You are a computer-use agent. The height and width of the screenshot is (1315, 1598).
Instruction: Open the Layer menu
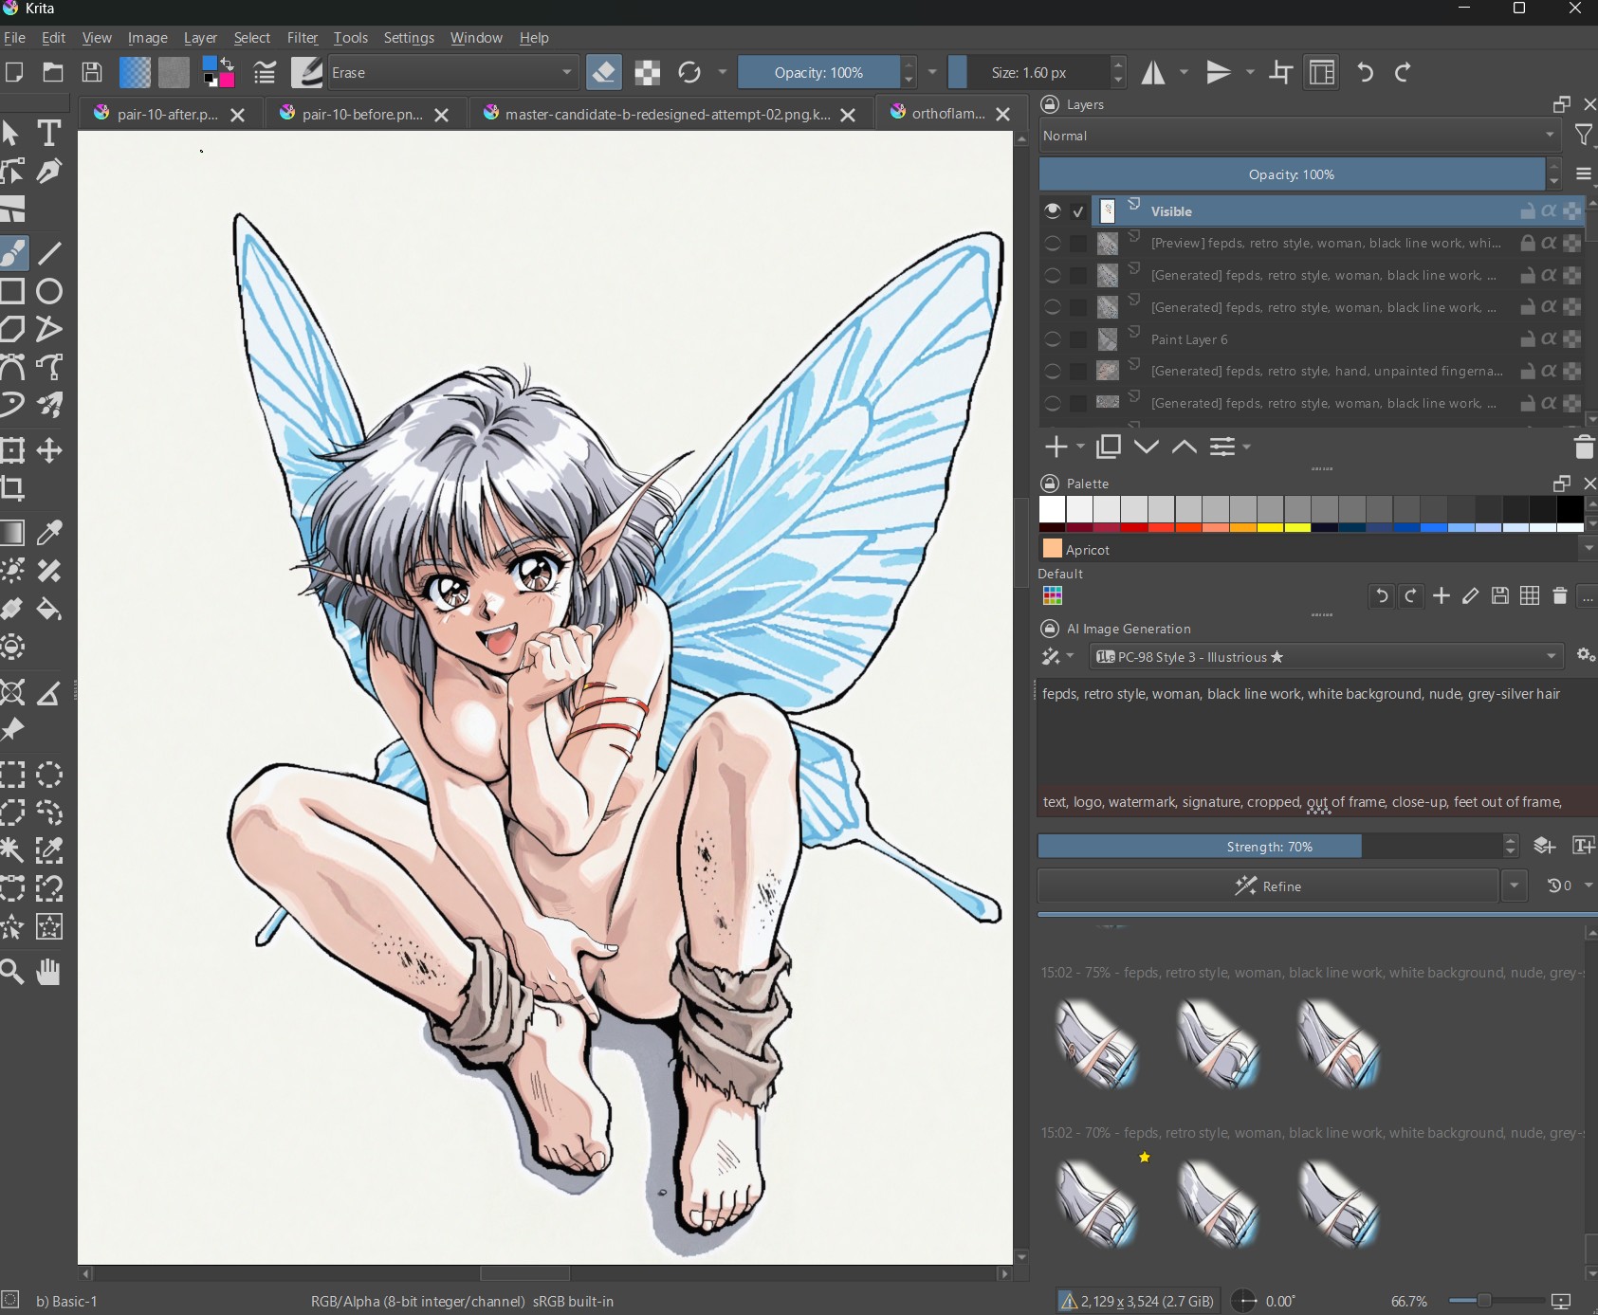200,38
